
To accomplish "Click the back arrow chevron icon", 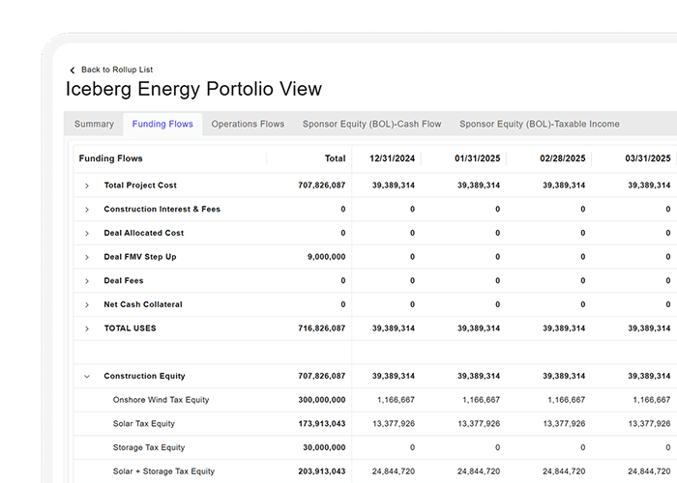I will (x=73, y=70).
